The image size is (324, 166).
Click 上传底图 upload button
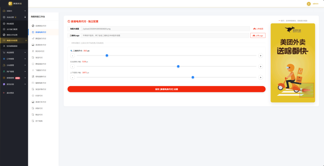tap(258, 29)
